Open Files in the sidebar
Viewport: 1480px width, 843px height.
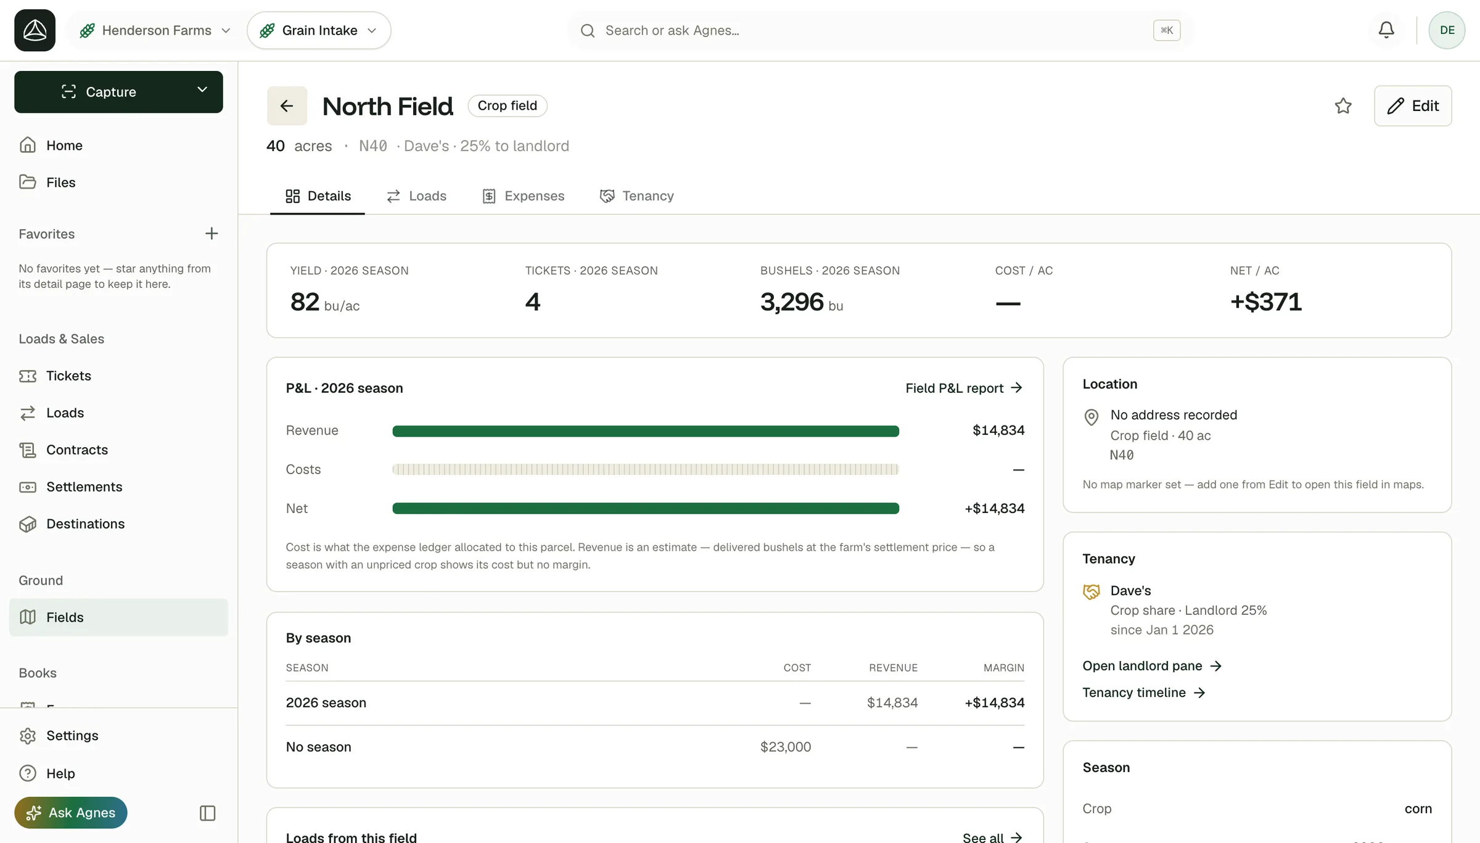coord(118,183)
